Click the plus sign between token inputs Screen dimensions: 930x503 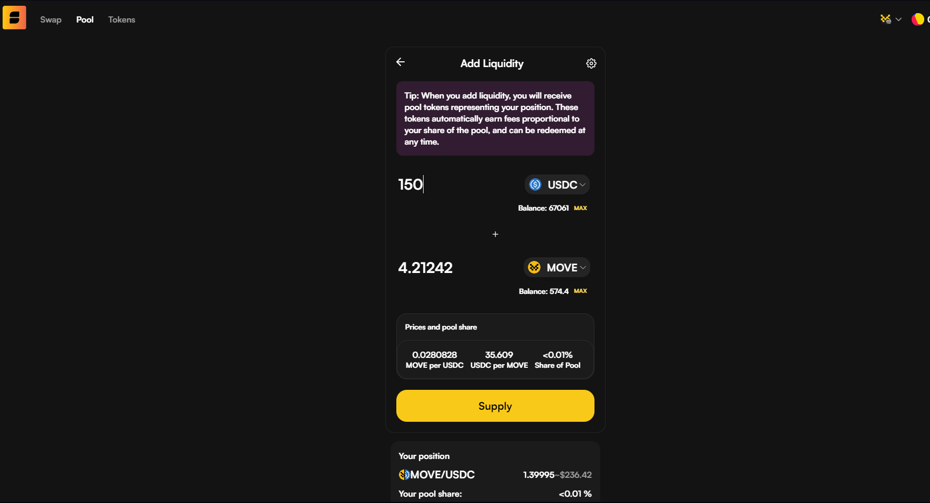pos(495,234)
